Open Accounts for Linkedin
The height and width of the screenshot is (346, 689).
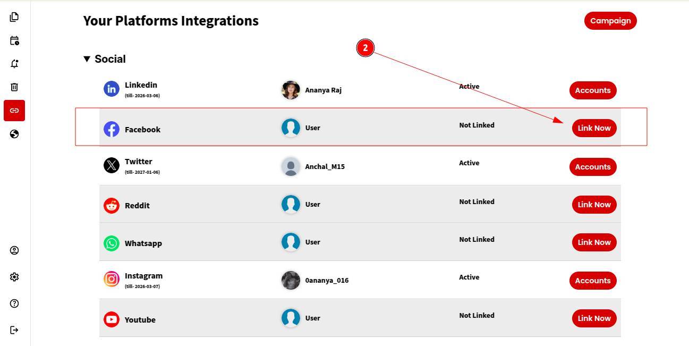coord(593,90)
